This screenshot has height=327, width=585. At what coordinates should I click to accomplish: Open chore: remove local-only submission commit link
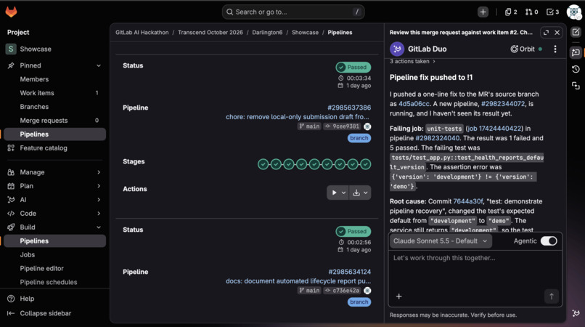pos(298,117)
